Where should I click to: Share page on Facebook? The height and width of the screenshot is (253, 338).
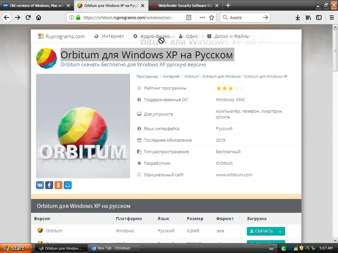49,185
